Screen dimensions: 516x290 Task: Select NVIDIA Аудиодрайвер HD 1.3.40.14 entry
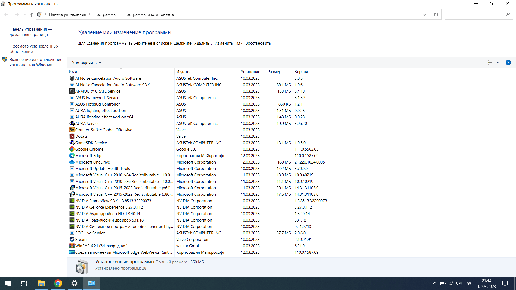202,214
